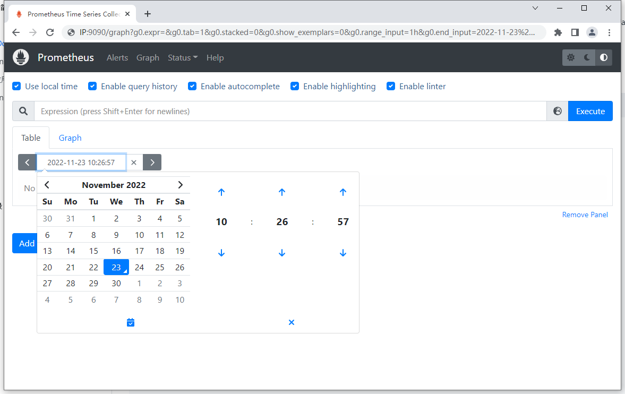
Task: Switch to the Table tab
Action: tap(31, 138)
